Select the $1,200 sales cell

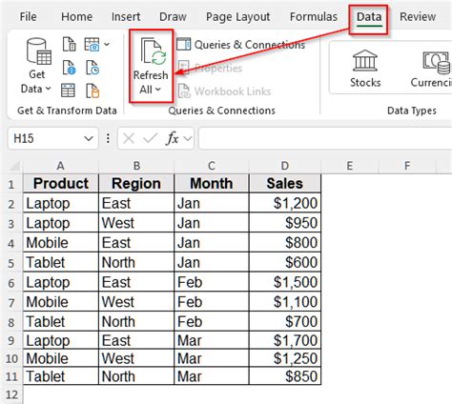point(285,203)
